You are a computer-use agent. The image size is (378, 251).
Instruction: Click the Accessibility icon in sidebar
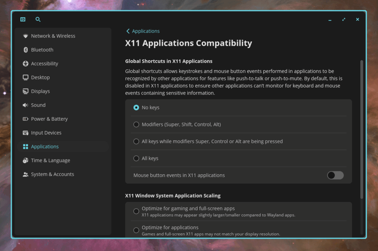25,64
